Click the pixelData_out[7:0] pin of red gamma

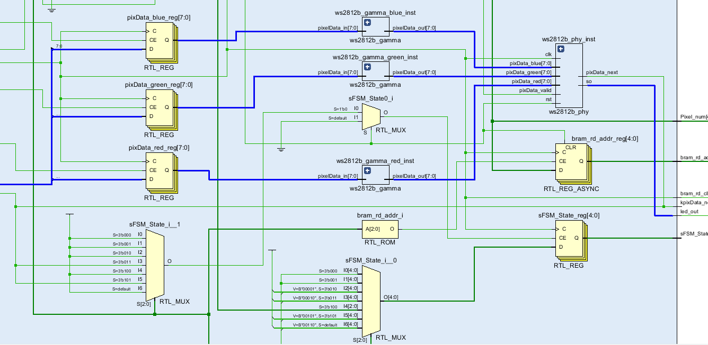414,176
